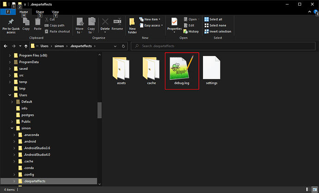Open the New item dropdown
Viewport: 319px width, 193px height.
(152, 19)
